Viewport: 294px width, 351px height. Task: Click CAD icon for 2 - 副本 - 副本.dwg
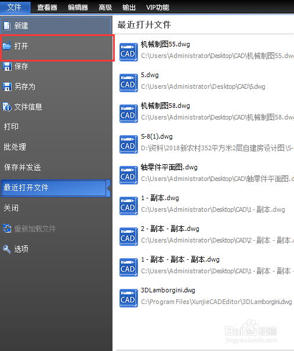click(x=128, y=237)
